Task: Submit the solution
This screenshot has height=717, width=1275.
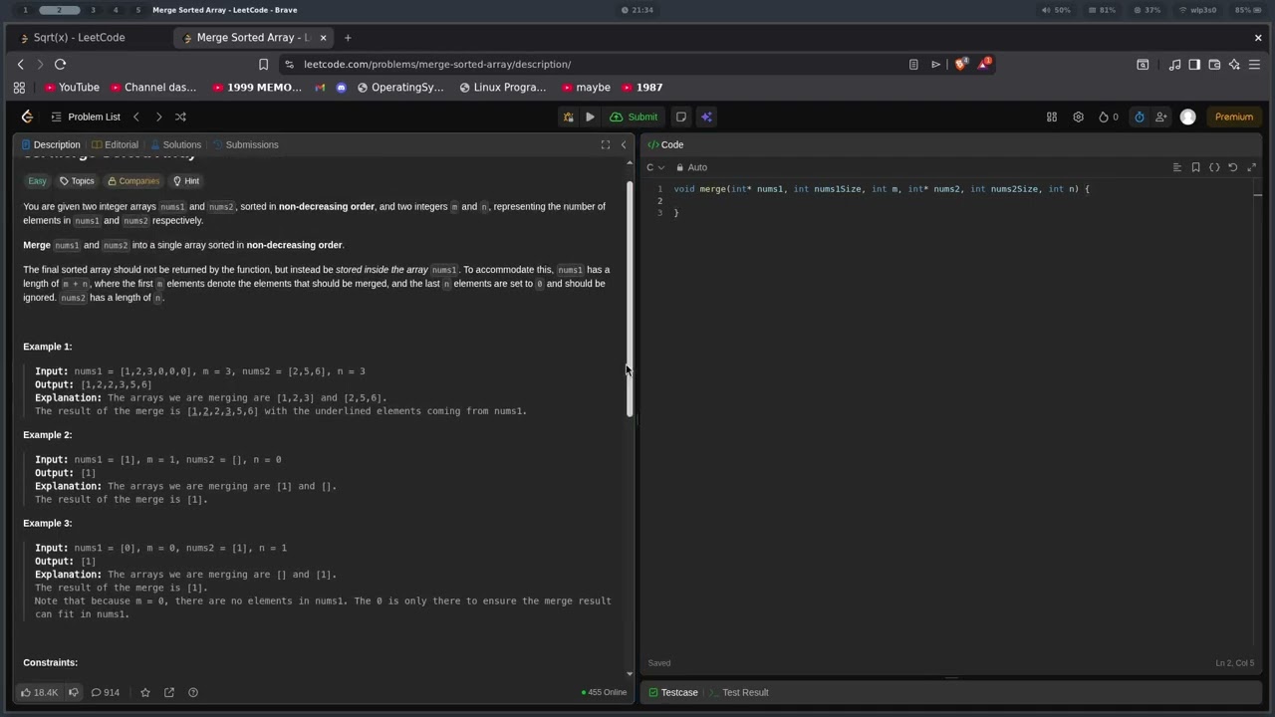Action: coord(634,117)
